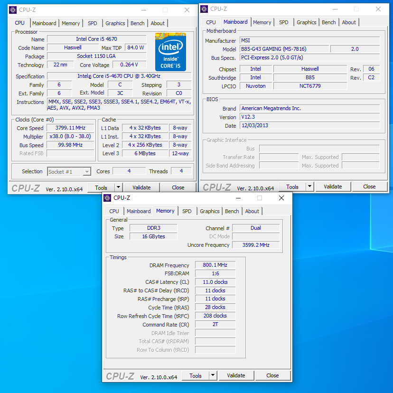393x393 pixels.
Task: Click Tools button in the CPU window
Action: coord(101,187)
